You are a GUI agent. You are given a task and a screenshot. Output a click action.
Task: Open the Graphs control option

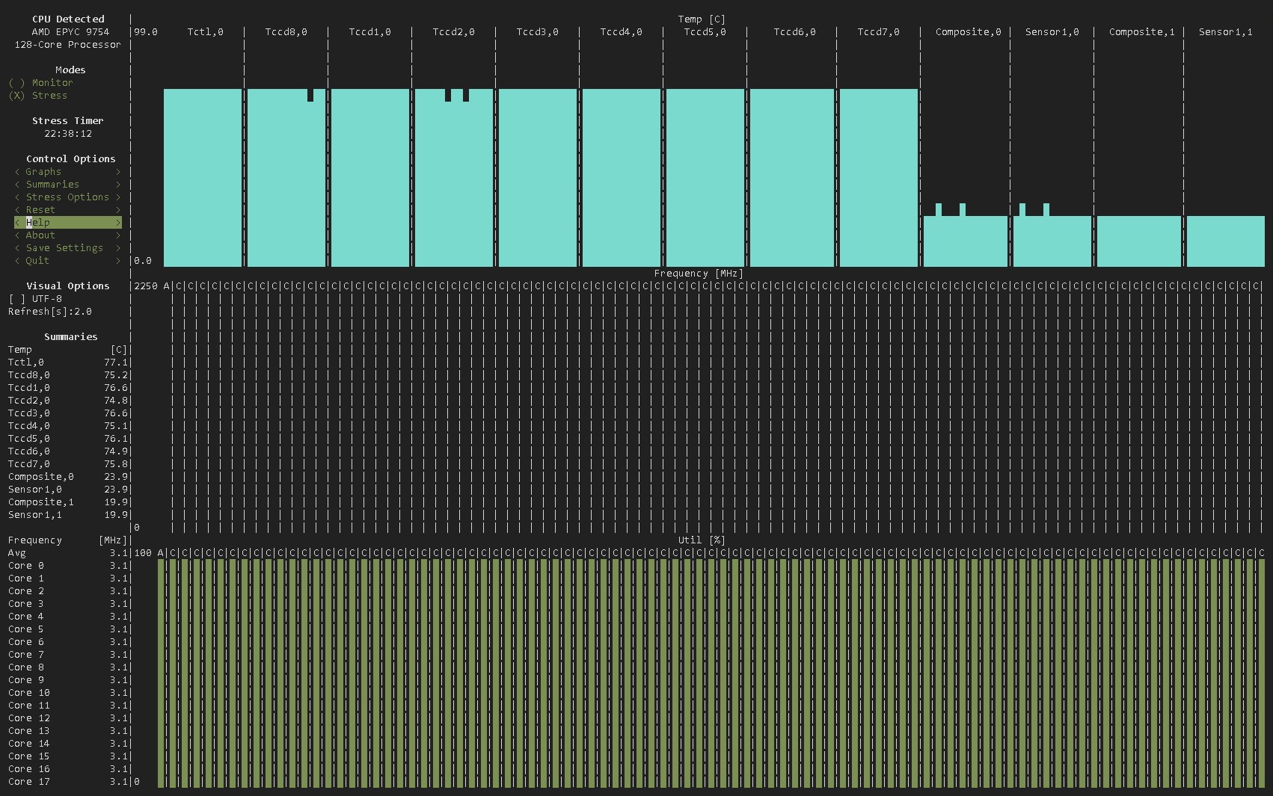pyautogui.click(x=67, y=172)
